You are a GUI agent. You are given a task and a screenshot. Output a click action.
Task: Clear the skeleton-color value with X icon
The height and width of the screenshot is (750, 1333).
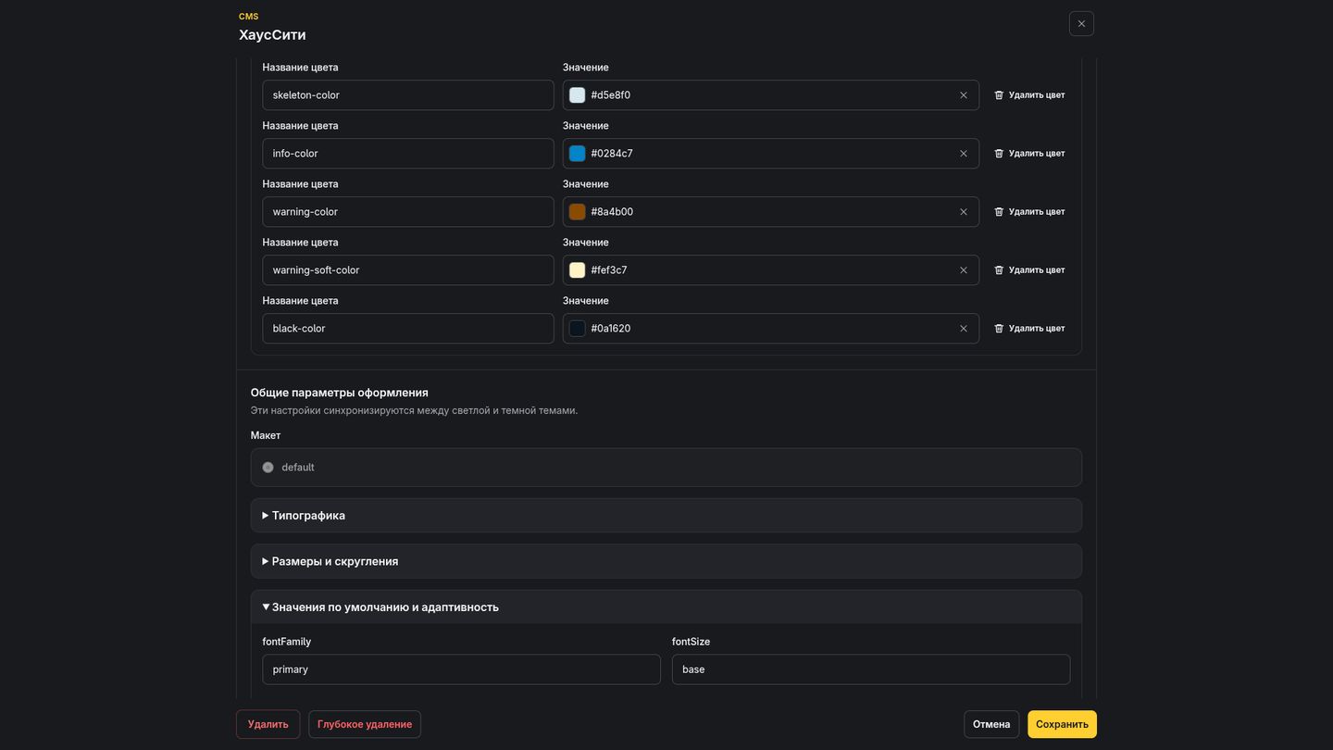pos(964,95)
